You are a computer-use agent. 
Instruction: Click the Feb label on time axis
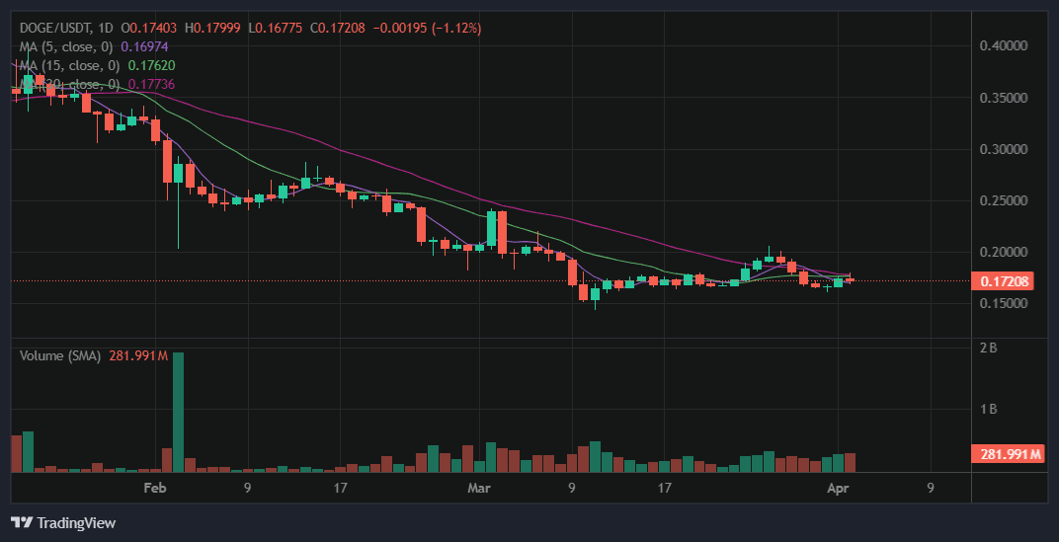pos(155,488)
